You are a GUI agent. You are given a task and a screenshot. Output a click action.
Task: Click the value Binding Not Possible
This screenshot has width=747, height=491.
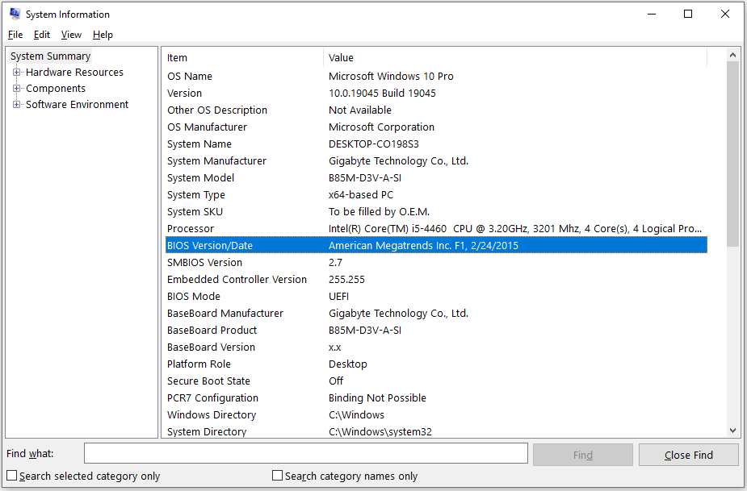[377, 397]
